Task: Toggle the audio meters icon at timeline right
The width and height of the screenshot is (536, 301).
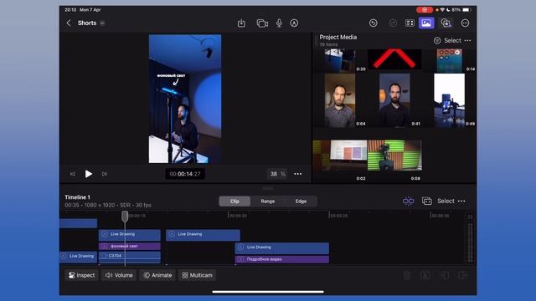Action: pyautogui.click(x=470, y=217)
